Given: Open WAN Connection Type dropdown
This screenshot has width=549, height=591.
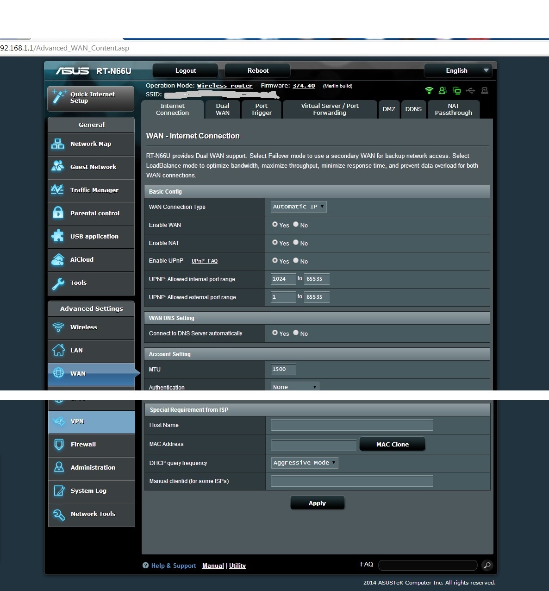Looking at the screenshot, I should pyautogui.click(x=299, y=207).
